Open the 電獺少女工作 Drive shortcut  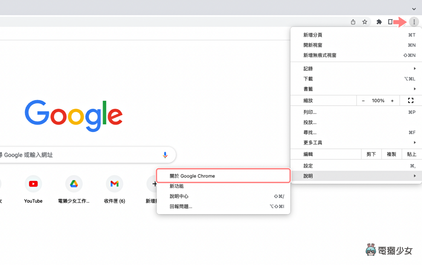coord(74,184)
